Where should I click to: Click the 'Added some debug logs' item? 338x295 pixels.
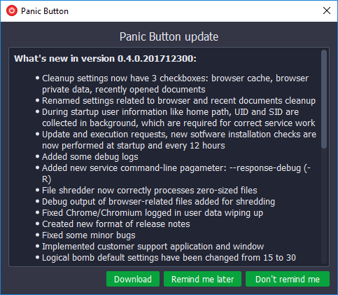[x=90, y=157]
